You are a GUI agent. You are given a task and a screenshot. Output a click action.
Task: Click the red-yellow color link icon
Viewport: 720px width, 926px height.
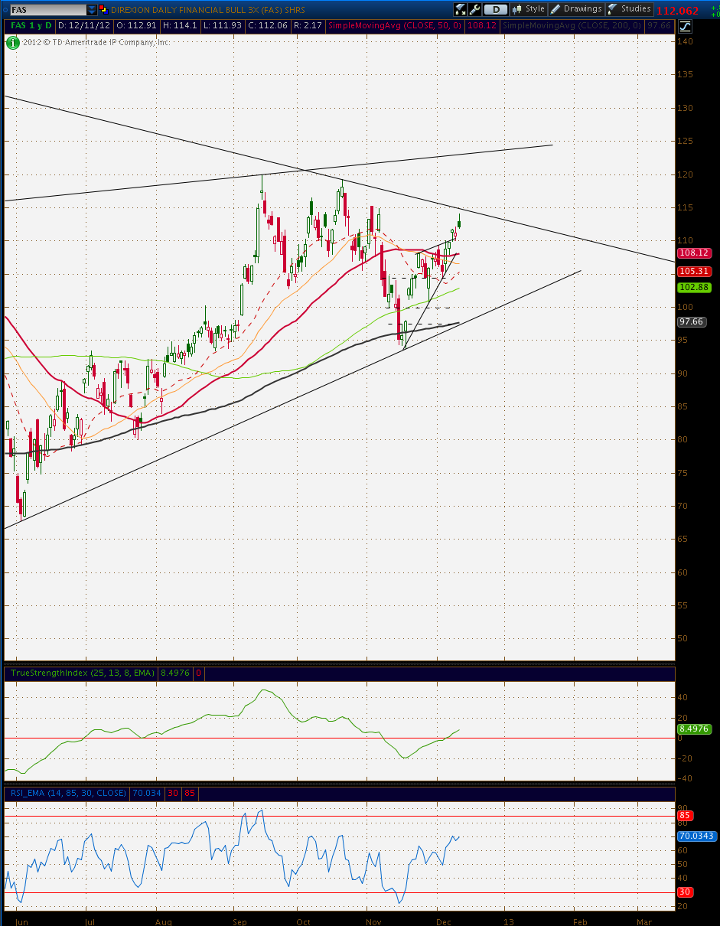(103, 9)
